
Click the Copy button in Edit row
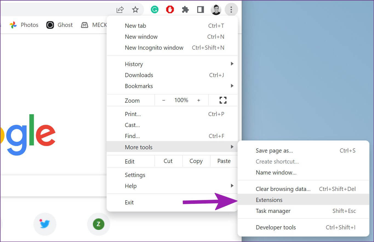196,161
